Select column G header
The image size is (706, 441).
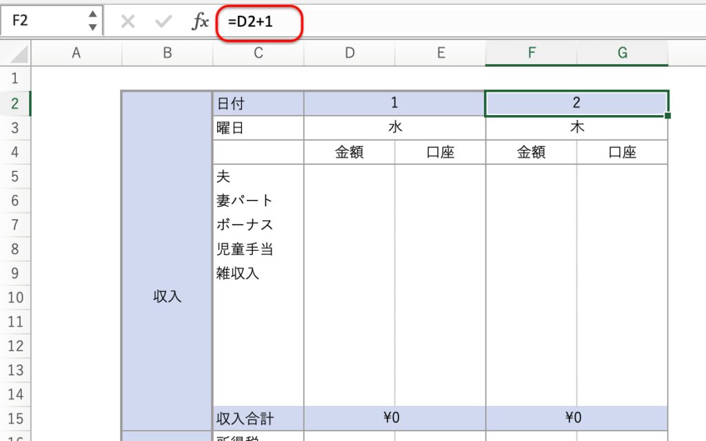pyautogui.click(x=622, y=53)
